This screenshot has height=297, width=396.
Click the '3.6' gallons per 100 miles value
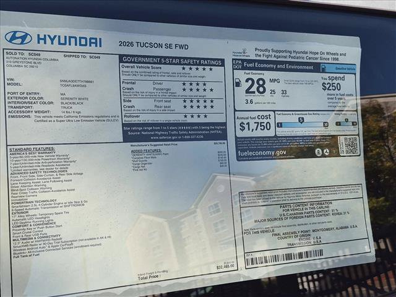coord(249,101)
